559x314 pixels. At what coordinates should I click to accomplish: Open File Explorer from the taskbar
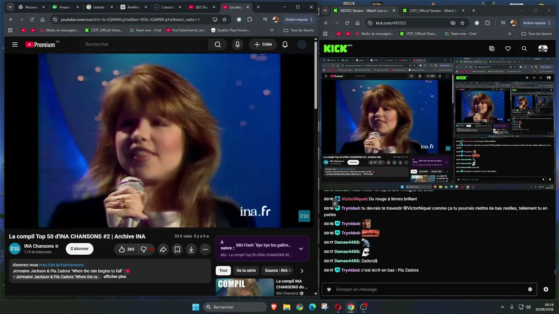tap(287, 307)
